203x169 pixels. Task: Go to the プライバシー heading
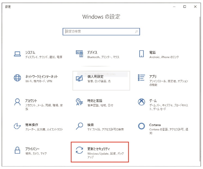32,149
